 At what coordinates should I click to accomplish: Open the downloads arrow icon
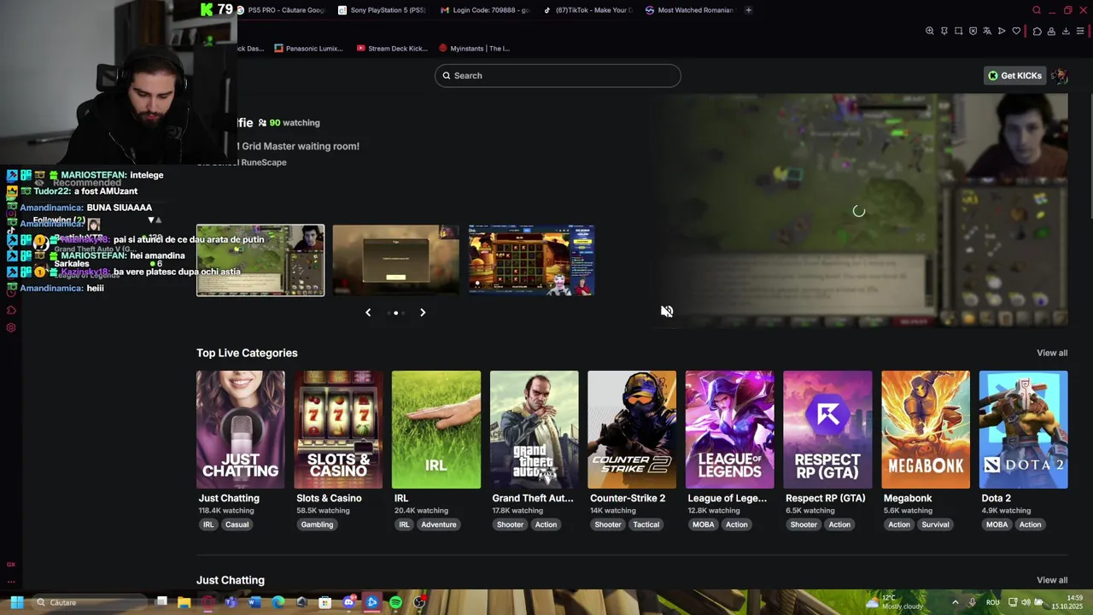click(x=1066, y=31)
